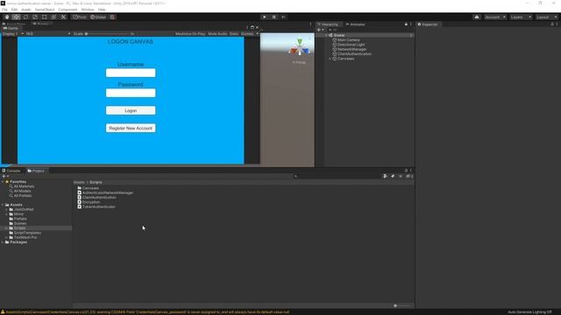Toggle grid snapping icon in toolbar

(x=112, y=17)
